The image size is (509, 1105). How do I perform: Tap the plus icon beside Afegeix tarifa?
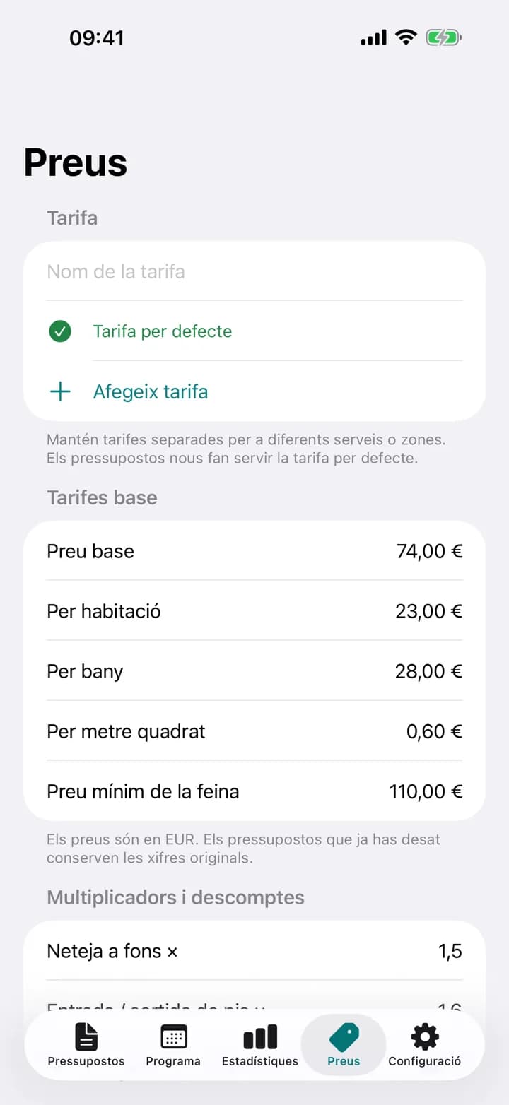tap(61, 391)
